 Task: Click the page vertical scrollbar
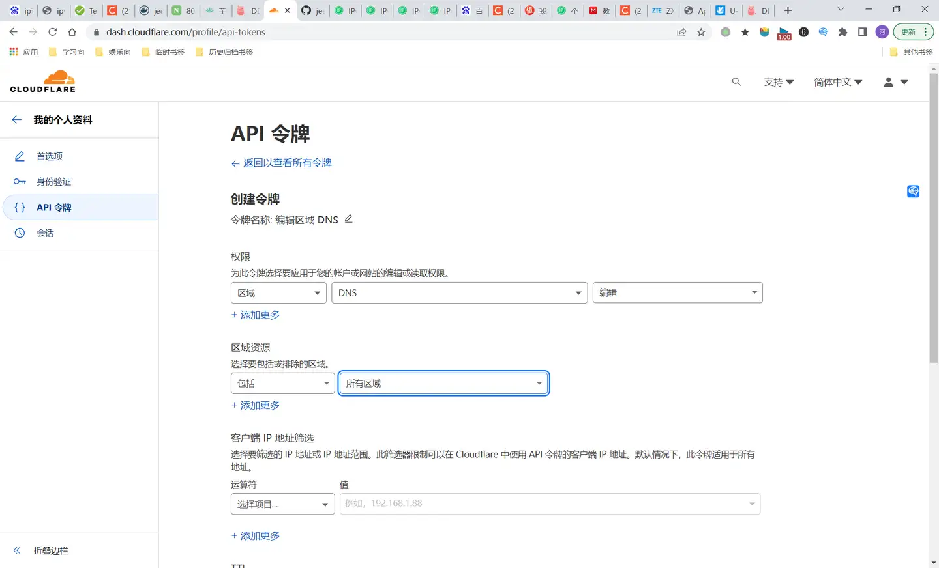[x=934, y=218]
